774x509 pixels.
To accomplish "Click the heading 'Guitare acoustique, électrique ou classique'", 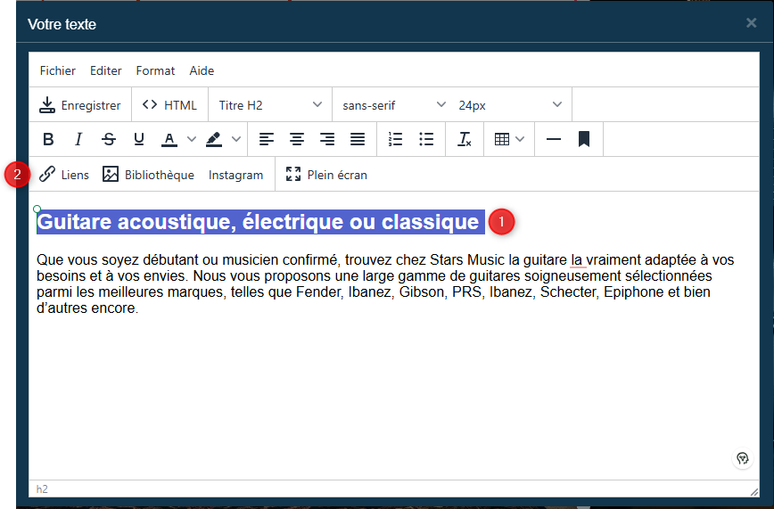I will click(x=259, y=222).
